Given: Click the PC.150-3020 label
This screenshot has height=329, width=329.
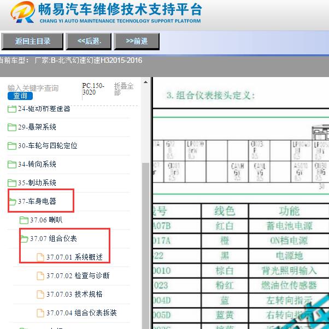Looking at the screenshot, I should pyautogui.click(x=93, y=89).
